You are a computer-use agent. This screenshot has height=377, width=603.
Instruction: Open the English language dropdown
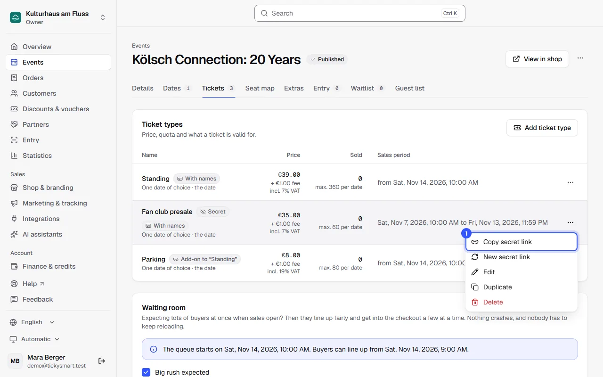click(32, 322)
